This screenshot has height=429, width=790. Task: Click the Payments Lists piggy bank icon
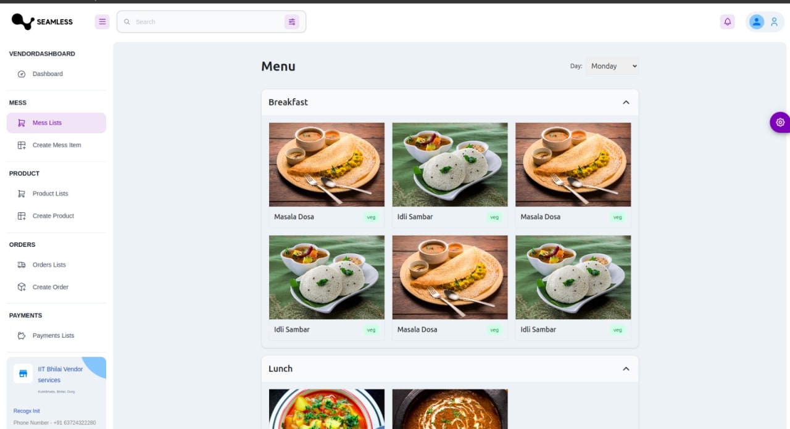(x=22, y=336)
